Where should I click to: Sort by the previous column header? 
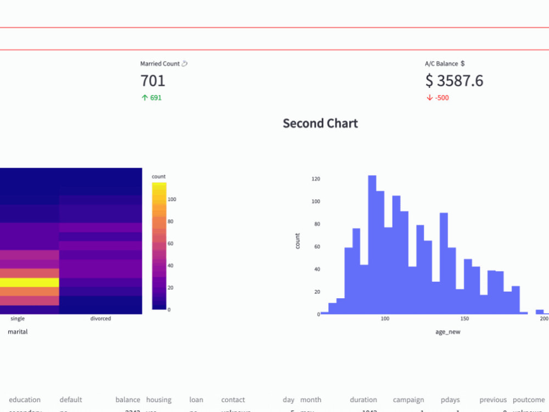(x=493, y=400)
